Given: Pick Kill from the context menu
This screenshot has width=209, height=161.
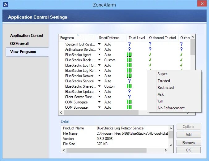Looking at the screenshot, I should (x=174, y=101).
